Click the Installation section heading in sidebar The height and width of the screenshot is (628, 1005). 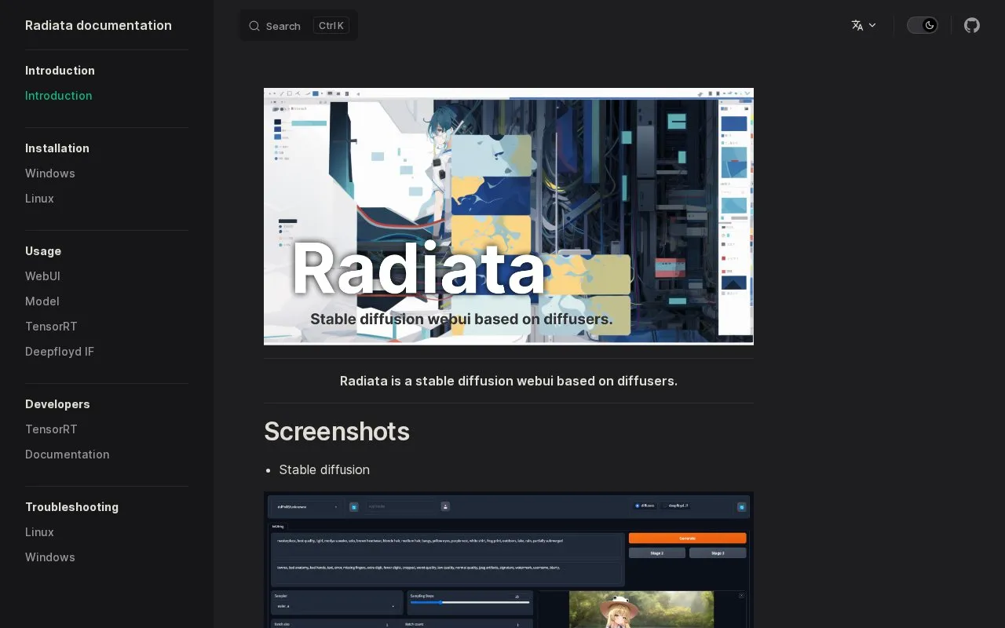click(57, 148)
